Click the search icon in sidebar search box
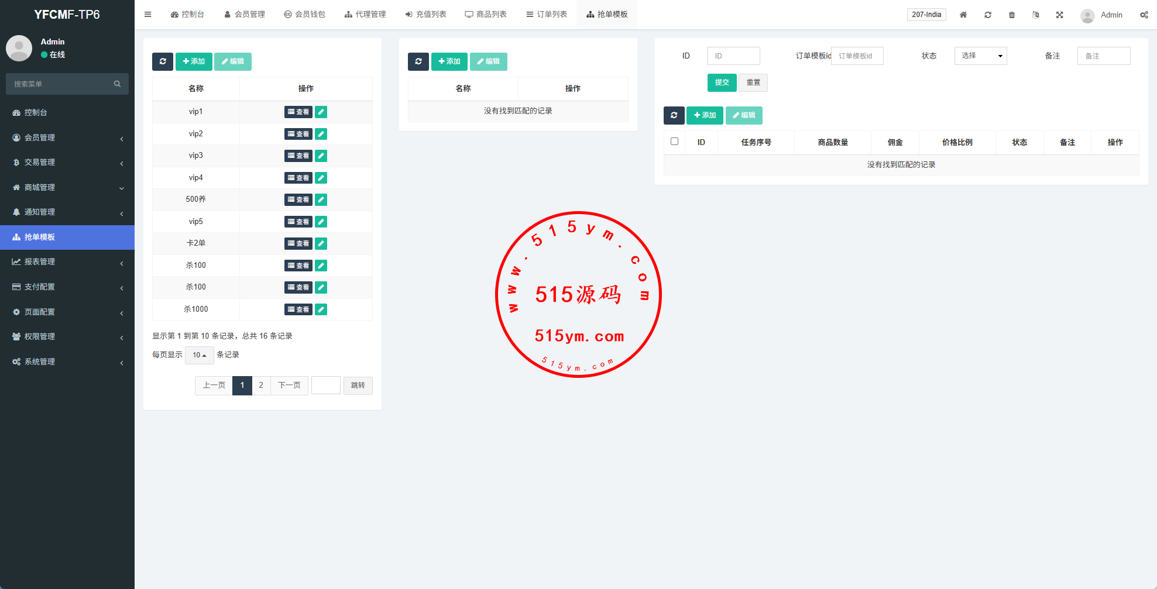Viewport: 1157px width, 589px height. 117,84
